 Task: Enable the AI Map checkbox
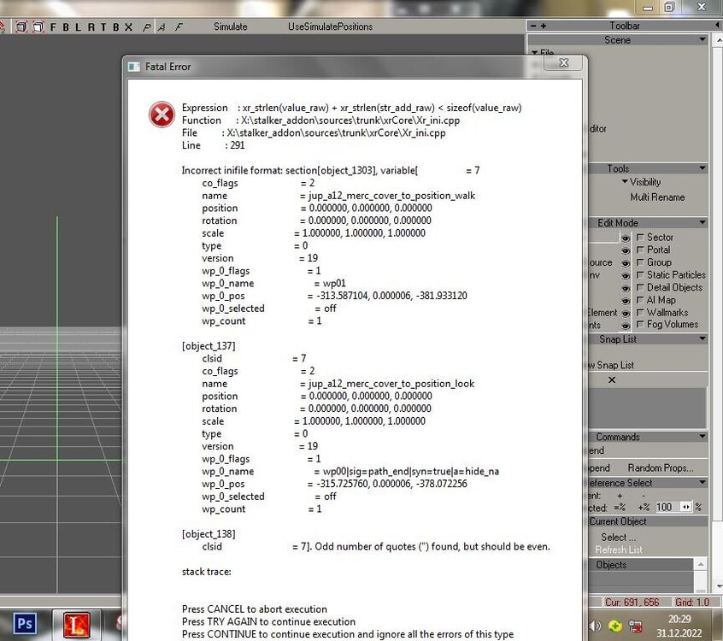coord(640,300)
